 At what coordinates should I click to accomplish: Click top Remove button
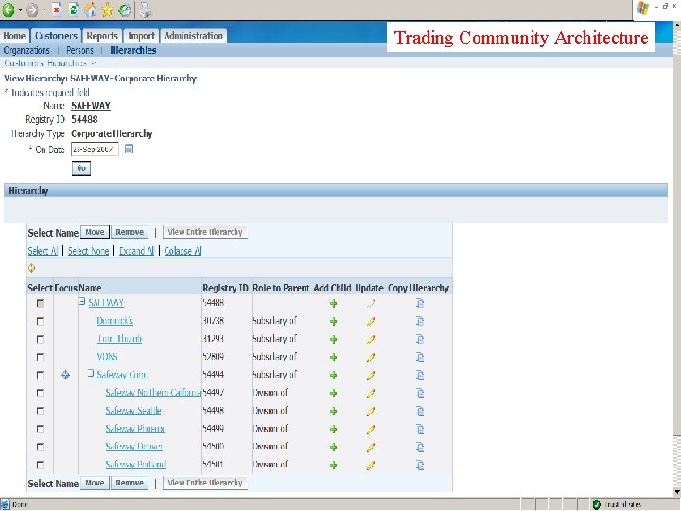click(x=130, y=232)
